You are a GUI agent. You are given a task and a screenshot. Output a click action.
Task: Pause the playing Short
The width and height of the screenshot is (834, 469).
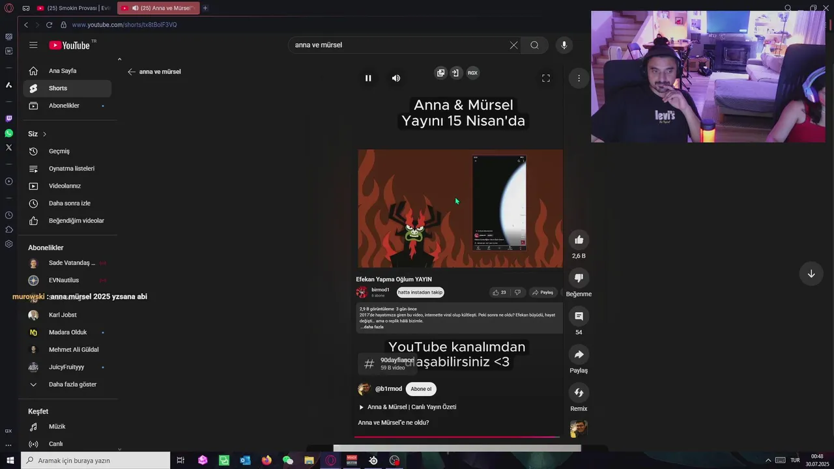point(368,78)
